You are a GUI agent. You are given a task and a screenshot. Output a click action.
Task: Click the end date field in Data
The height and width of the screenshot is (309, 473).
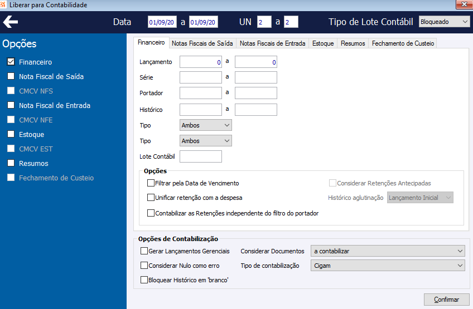coord(204,22)
